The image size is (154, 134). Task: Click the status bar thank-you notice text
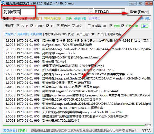[84, 131]
